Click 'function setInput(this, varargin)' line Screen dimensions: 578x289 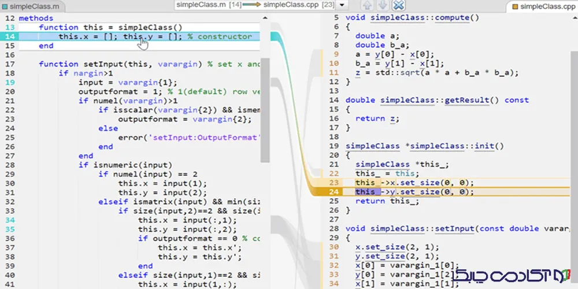(120, 64)
